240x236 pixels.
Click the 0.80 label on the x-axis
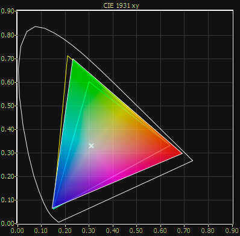[x=208, y=231]
